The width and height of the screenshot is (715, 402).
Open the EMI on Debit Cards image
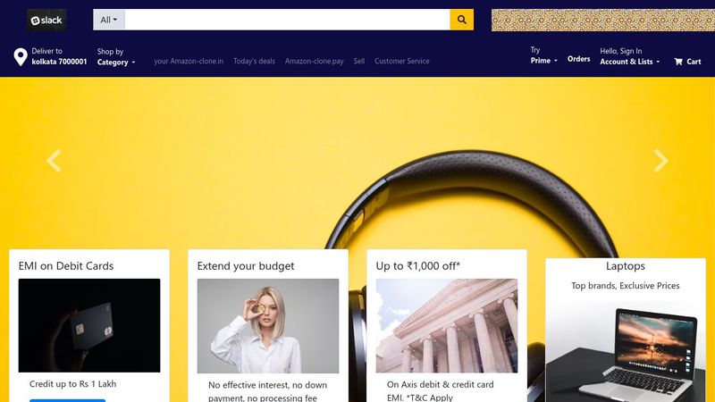point(89,325)
